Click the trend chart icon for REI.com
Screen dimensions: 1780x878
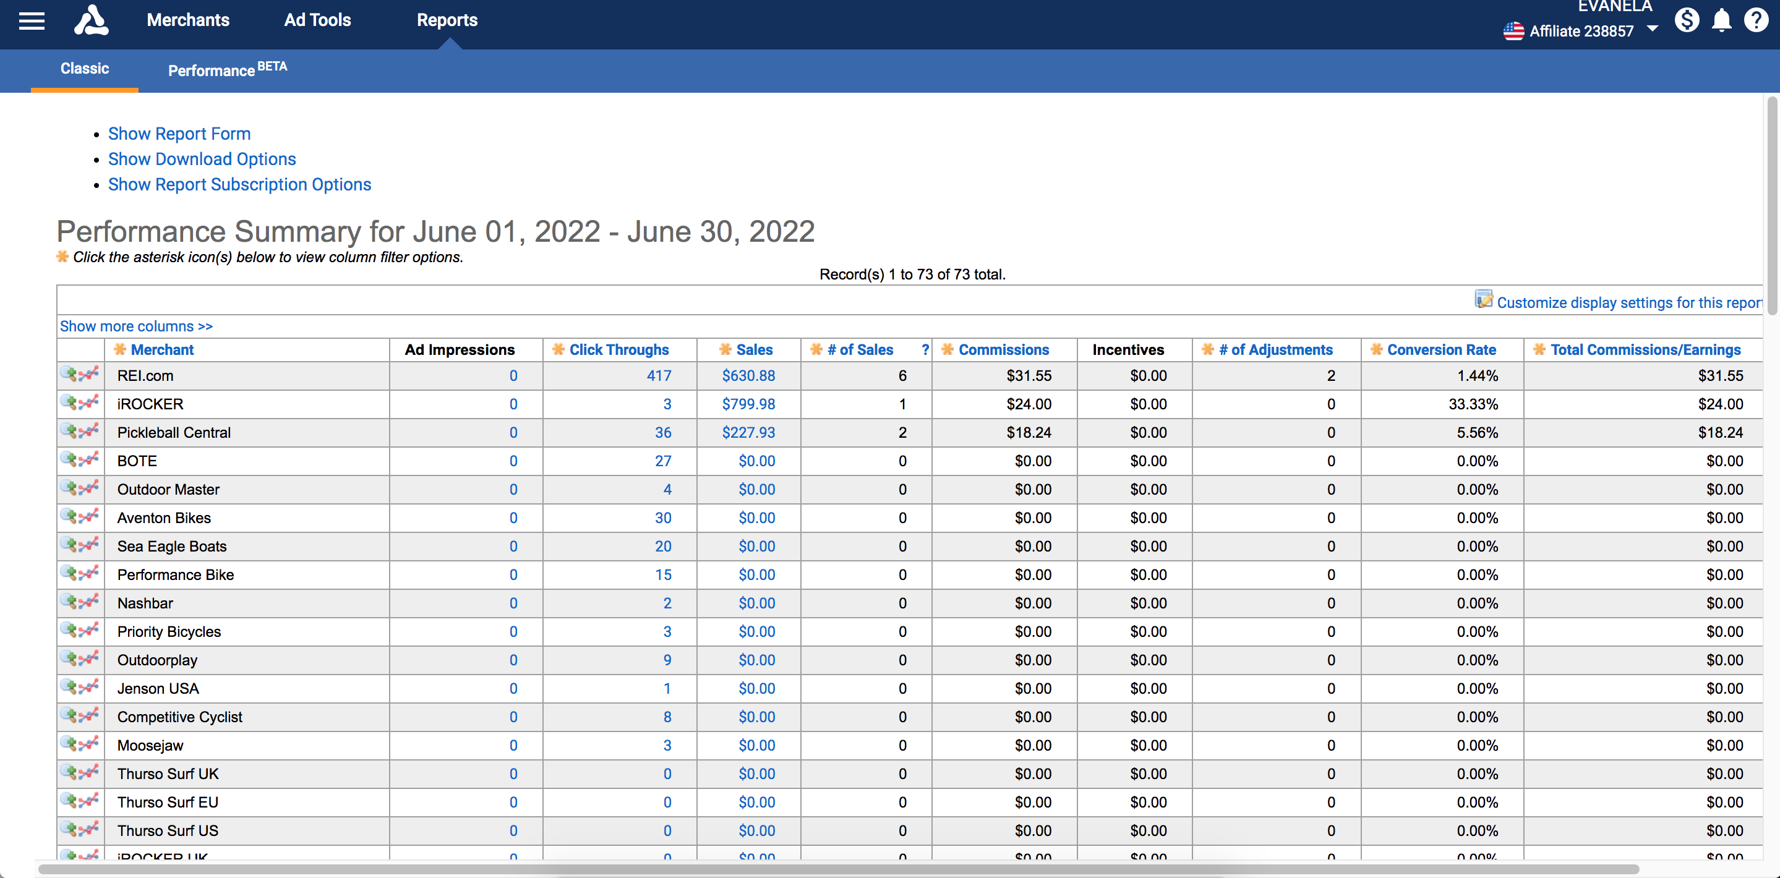89,375
